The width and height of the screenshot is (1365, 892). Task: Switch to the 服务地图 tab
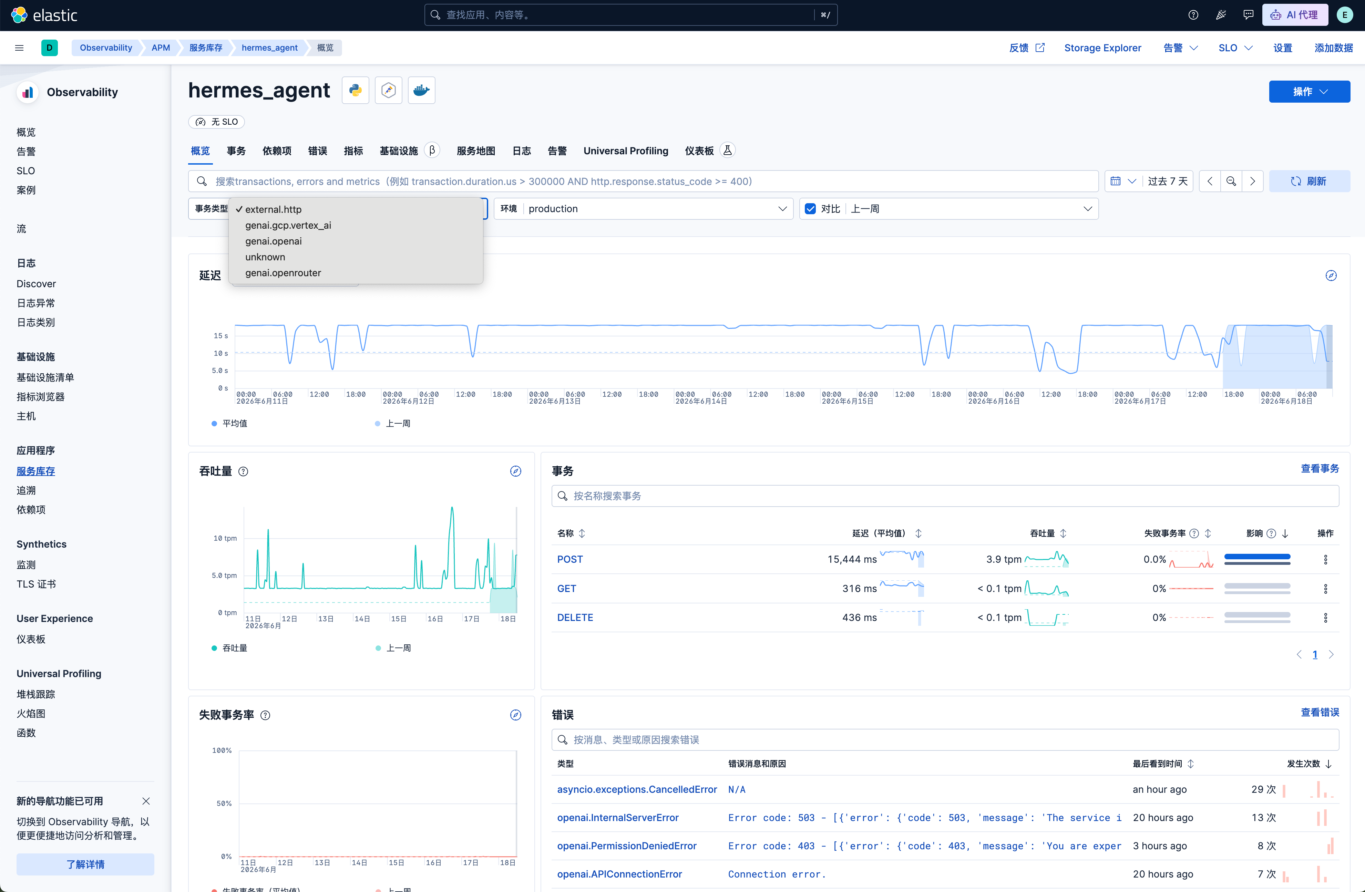click(475, 151)
